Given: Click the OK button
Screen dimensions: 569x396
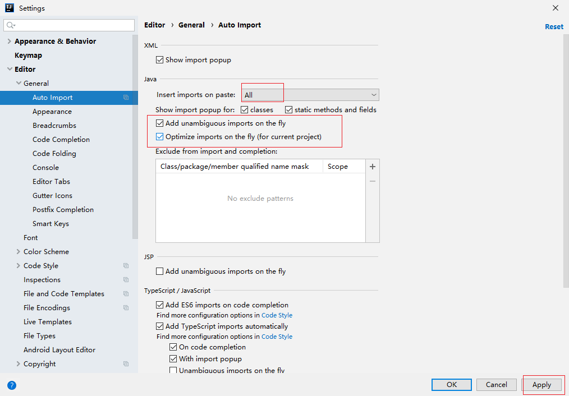Looking at the screenshot, I should tap(451, 385).
